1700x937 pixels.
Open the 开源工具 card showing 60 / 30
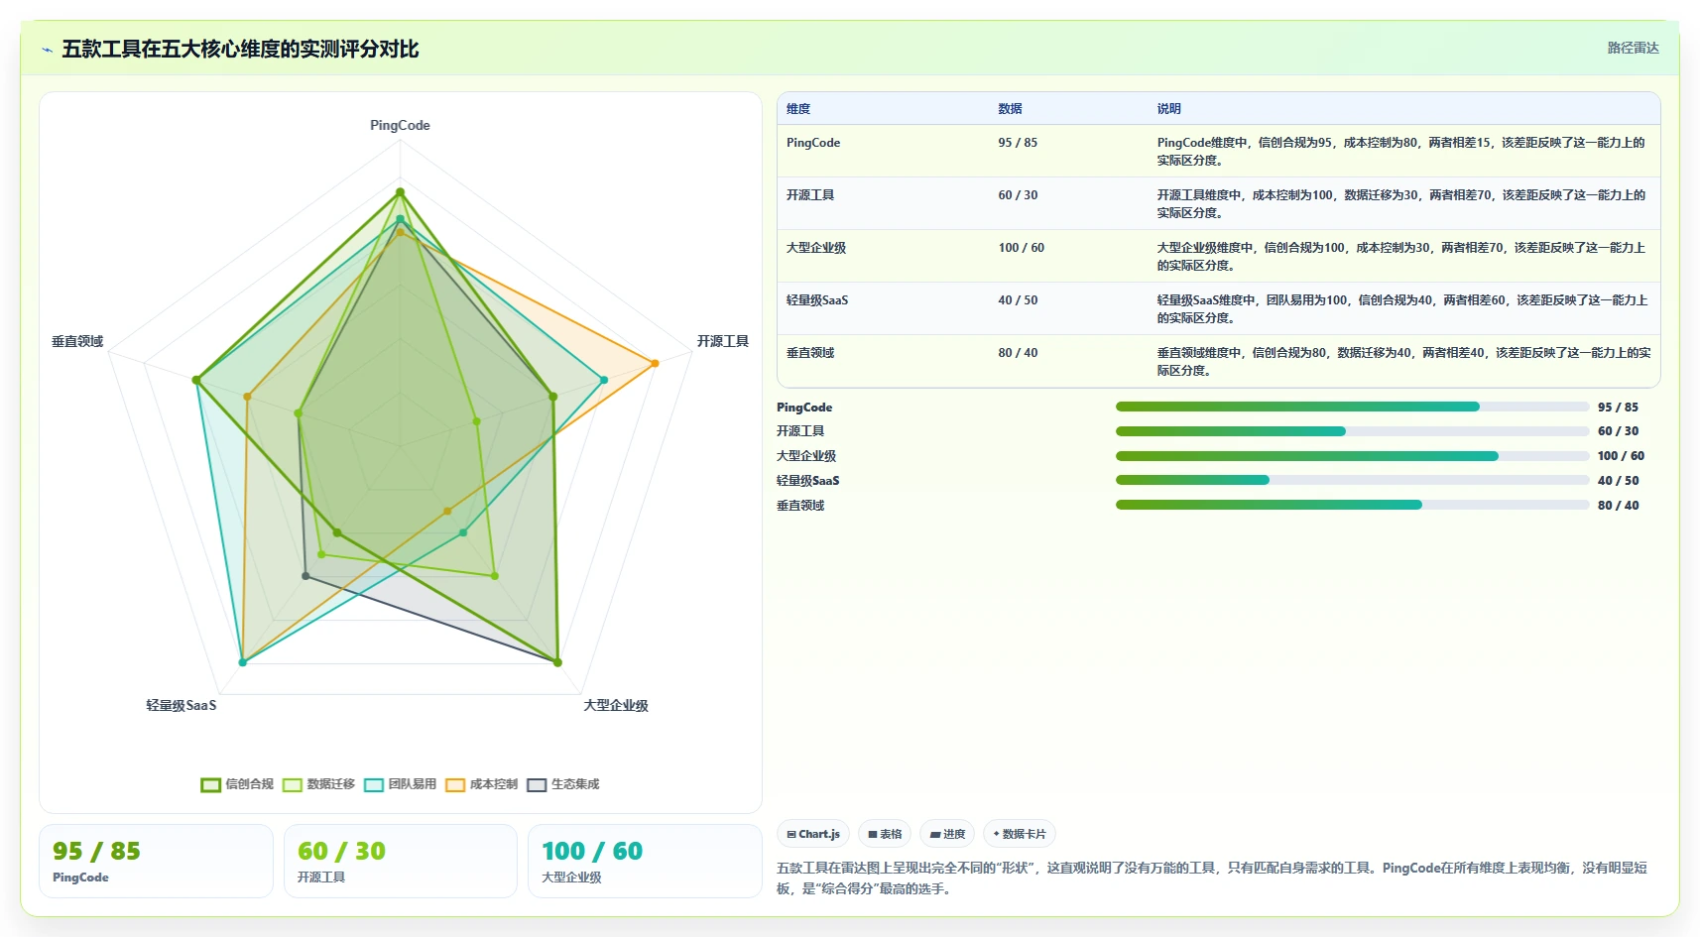click(x=401, y=862)
